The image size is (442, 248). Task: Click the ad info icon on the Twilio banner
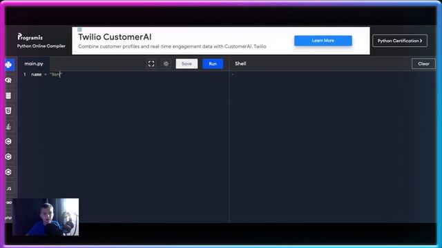point(79,30)
